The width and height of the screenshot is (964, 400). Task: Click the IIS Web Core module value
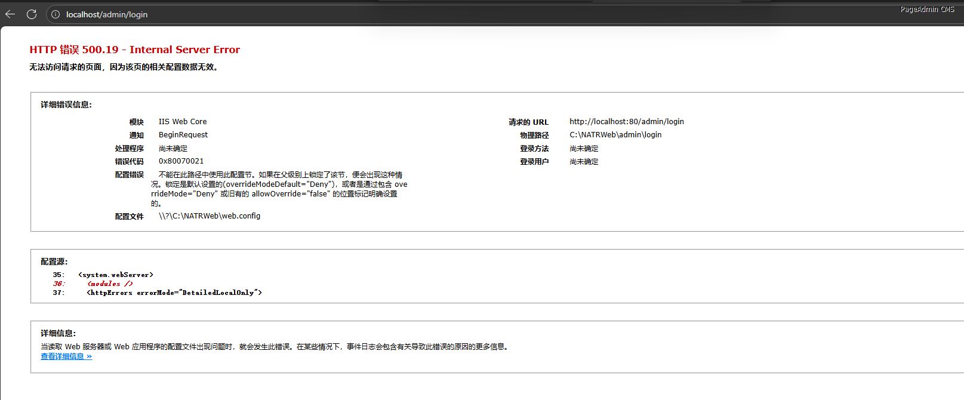coord(183,121)
